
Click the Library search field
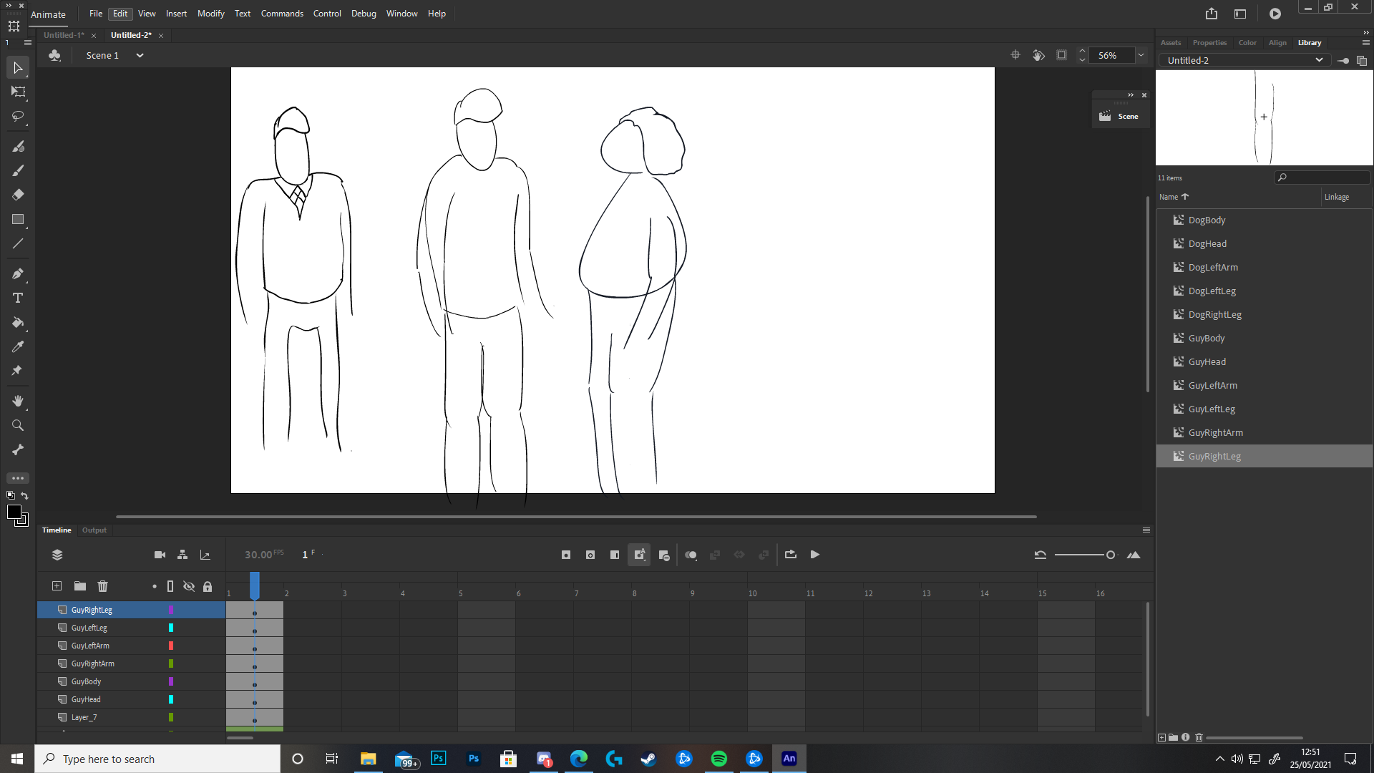pos(1322,178)
